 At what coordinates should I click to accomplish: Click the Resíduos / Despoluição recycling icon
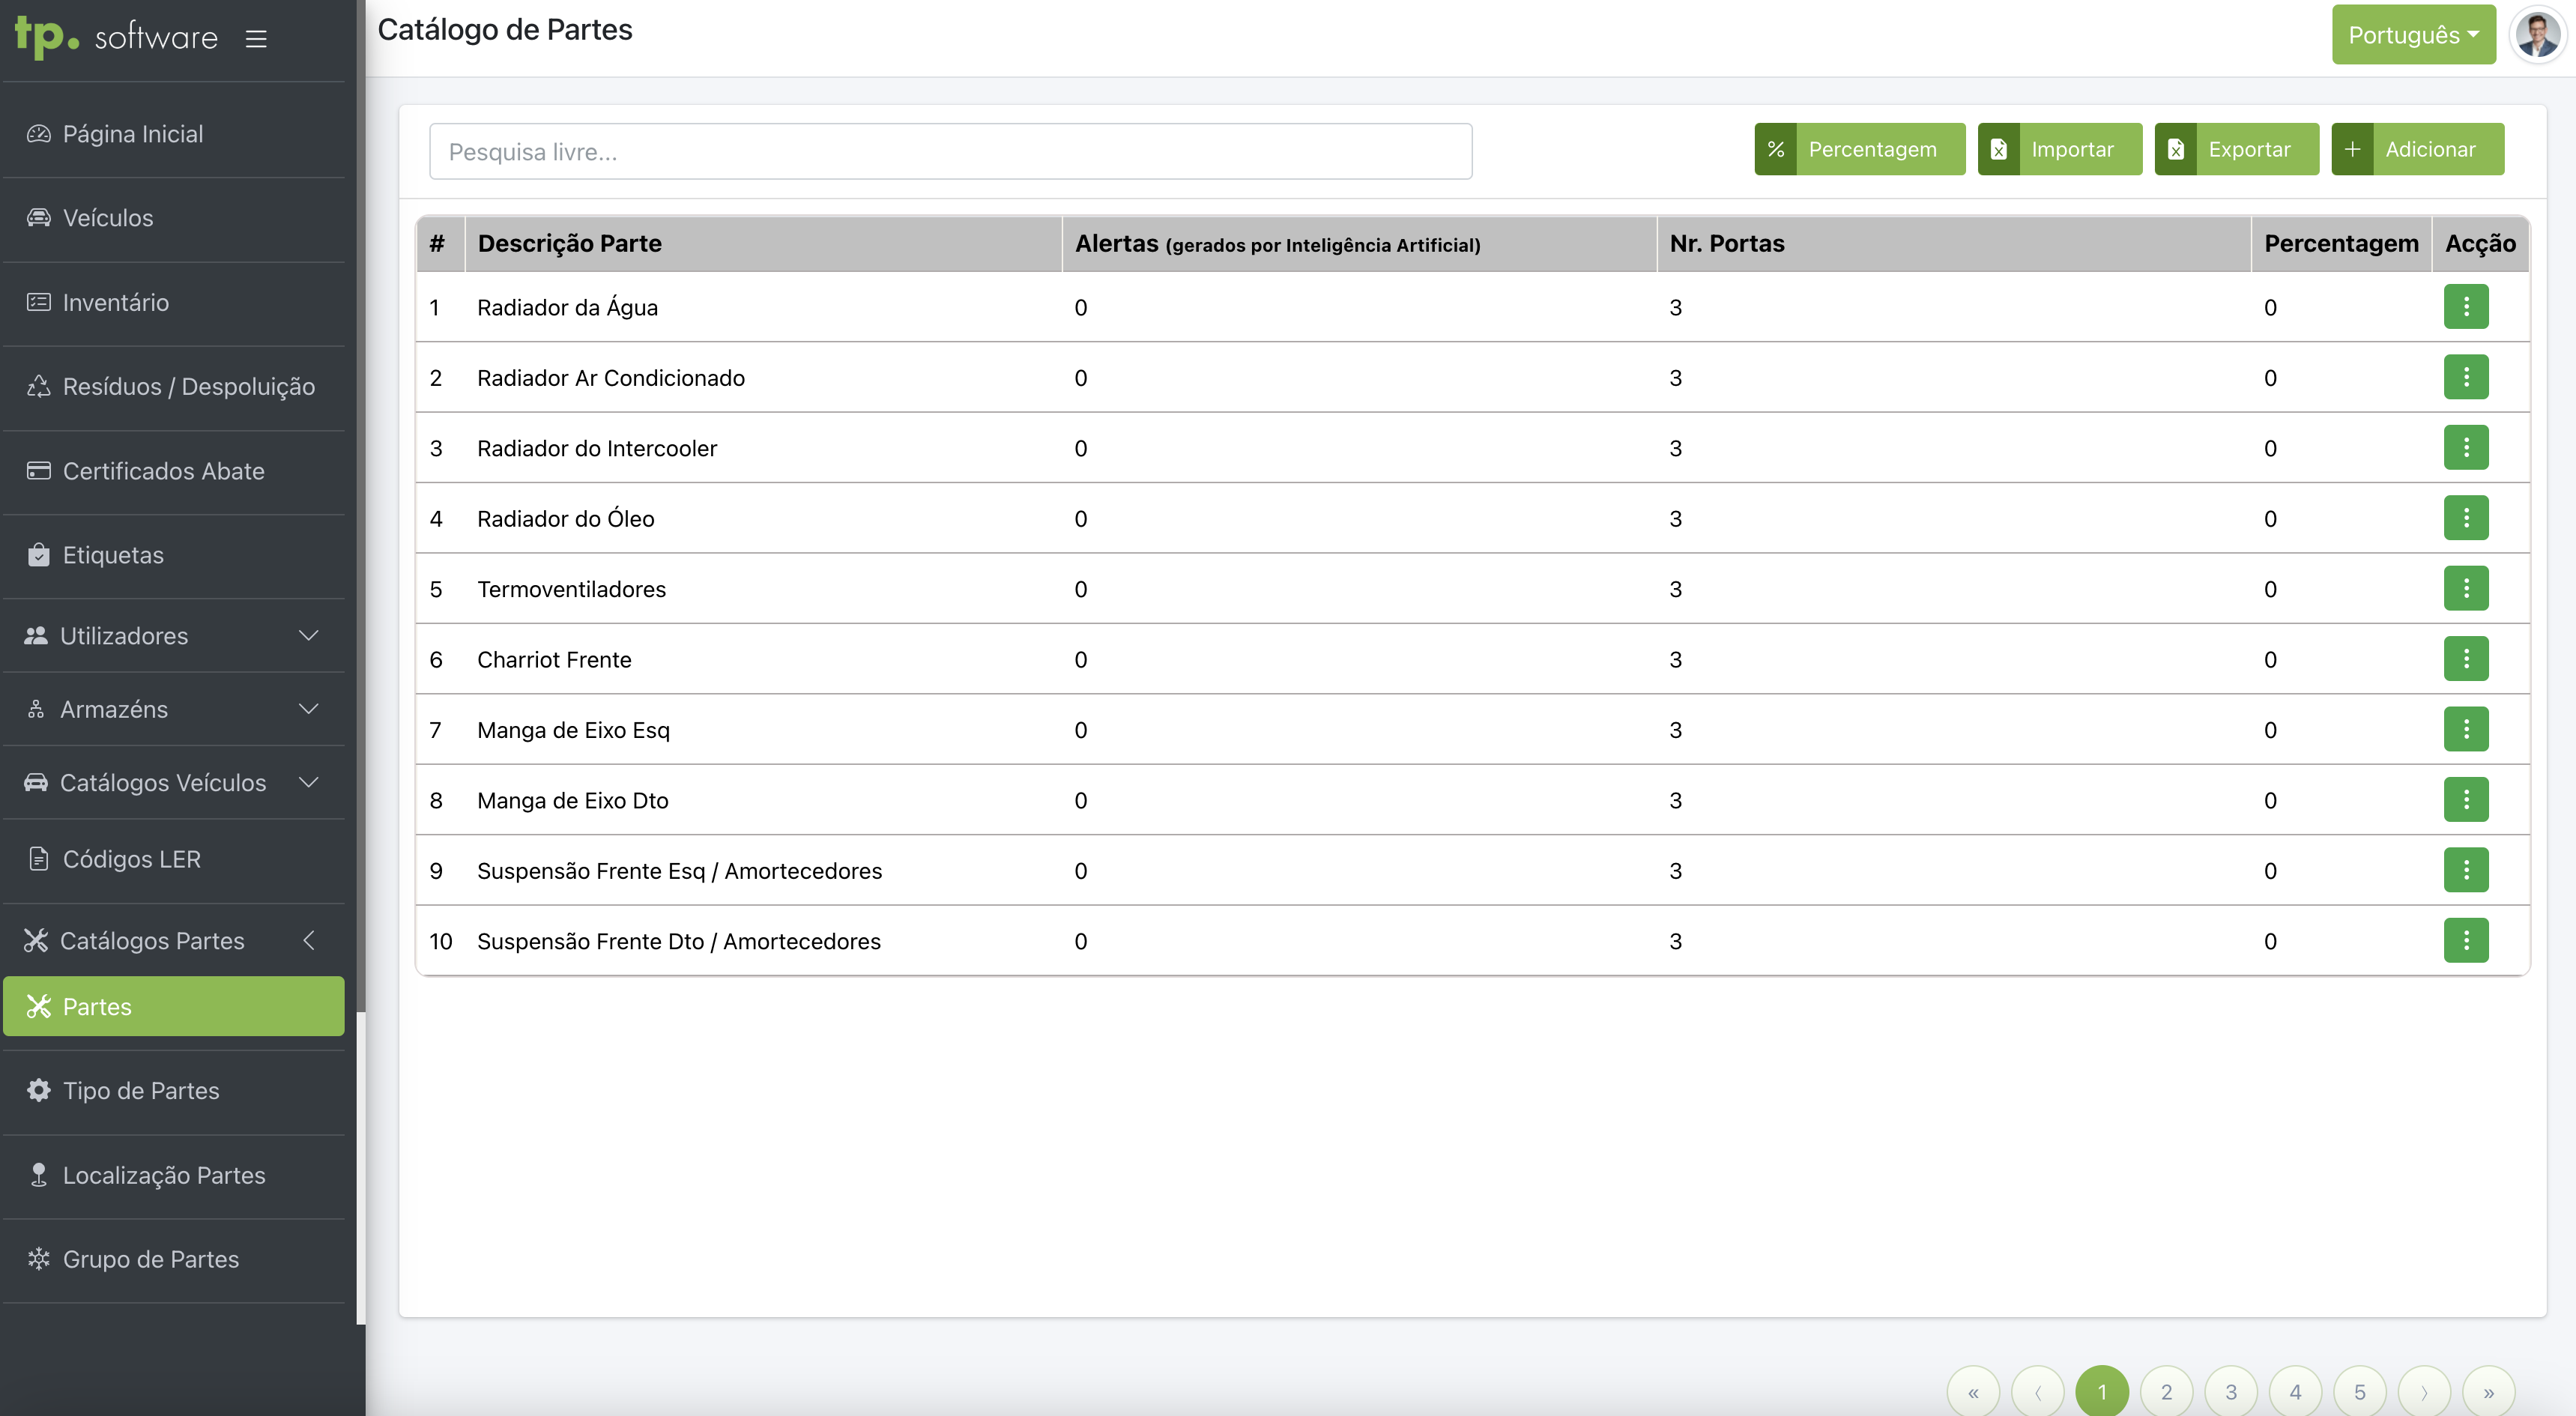click(x=38, y=386)
